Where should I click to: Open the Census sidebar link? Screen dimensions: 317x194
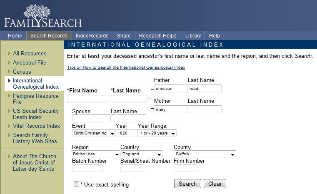coord(22,72)
